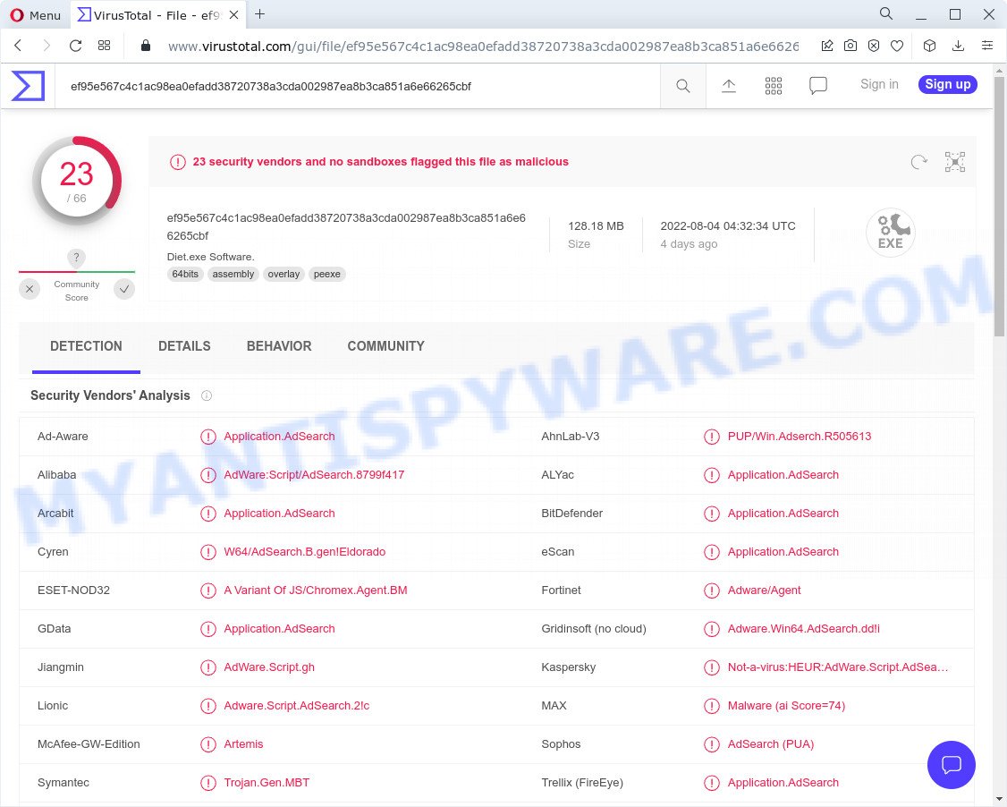Open the ad blocker shield icon
This screenshot has height=807, width=1007.
(x=874, y=45)
